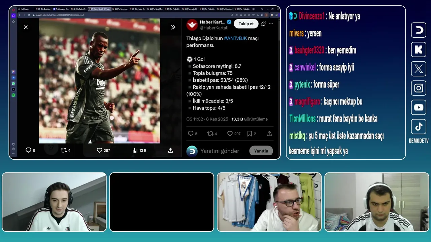Open the 8 Kas 2025 timestamp link
431x242 pixels.
(x=217, y=119)
